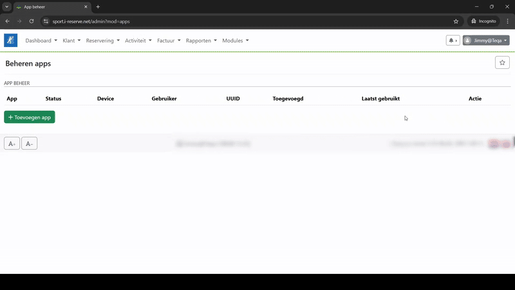Decrease font size with A- button

(29, 144)
